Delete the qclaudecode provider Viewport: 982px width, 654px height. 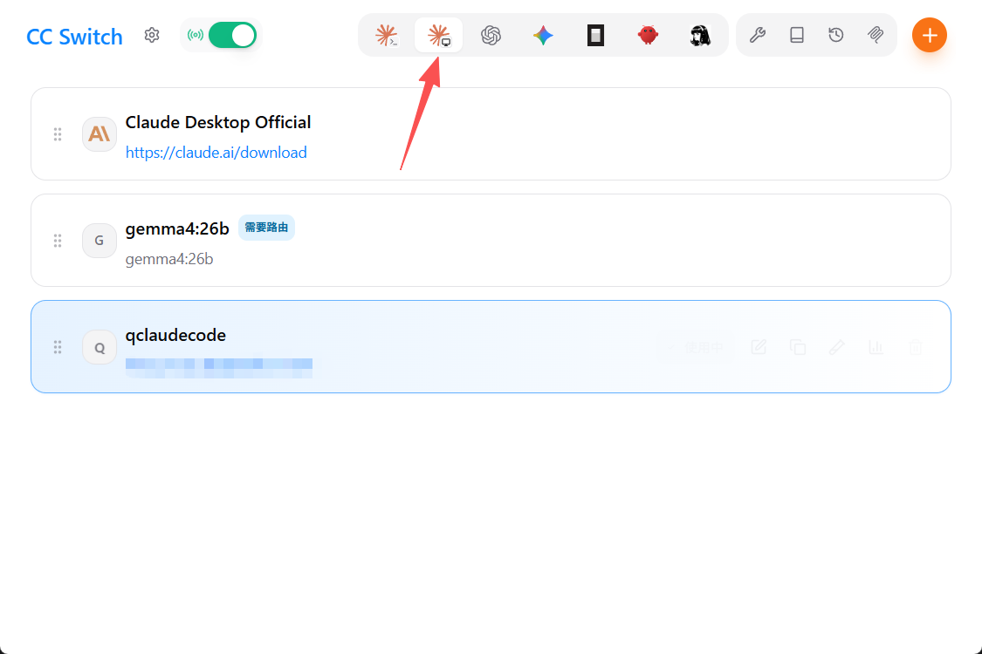click(915, 347)
